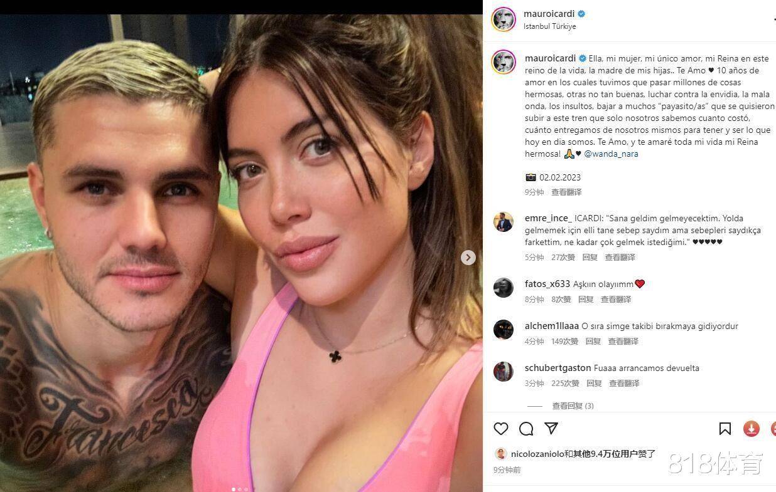The width and height of the screenshot is (776, 492).
Task: Open @wanda_nara mention link
Action: coord(611,154)
